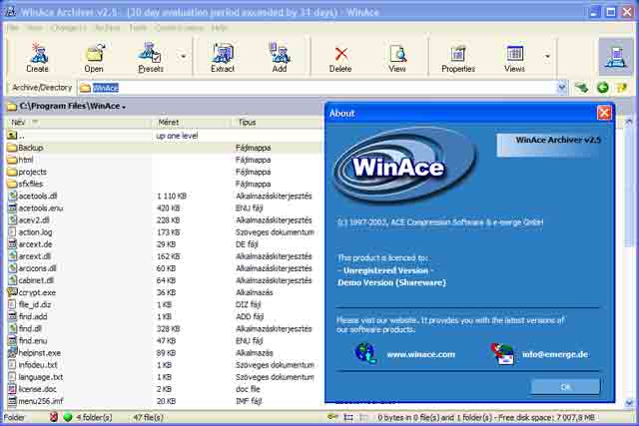
Task: Select the find.enu file
Action: [x=164, y=341]
